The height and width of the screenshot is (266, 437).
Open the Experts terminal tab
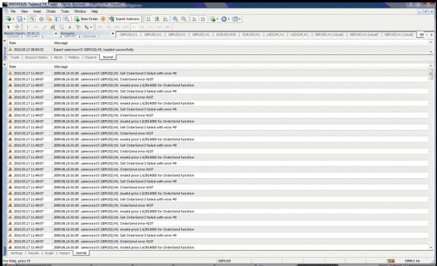(91, 57)
